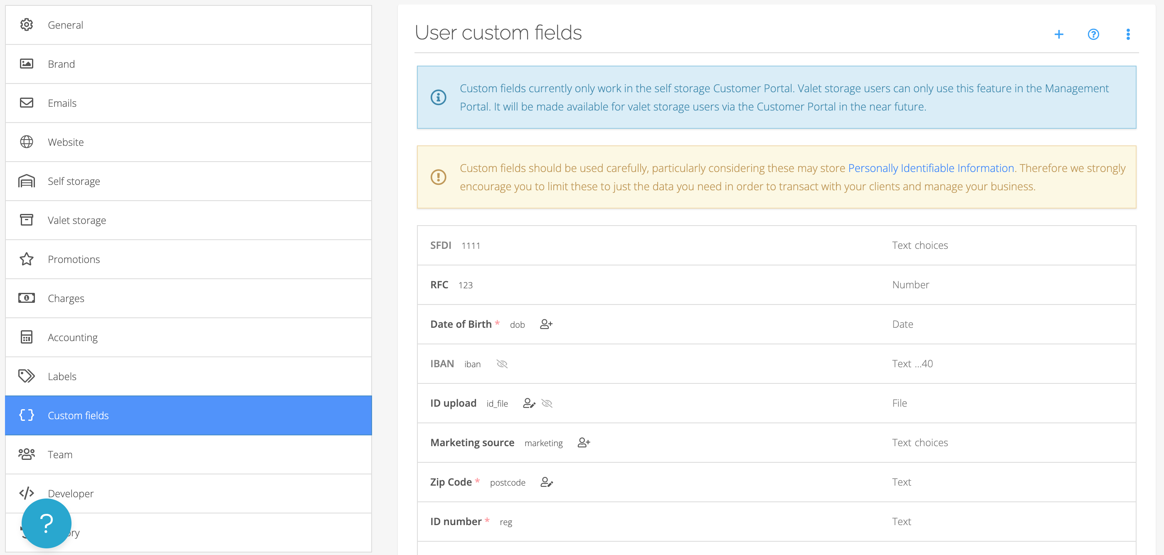Click the plus icon to add custom field
The image size is (1164, 555).
[1058, 34]
